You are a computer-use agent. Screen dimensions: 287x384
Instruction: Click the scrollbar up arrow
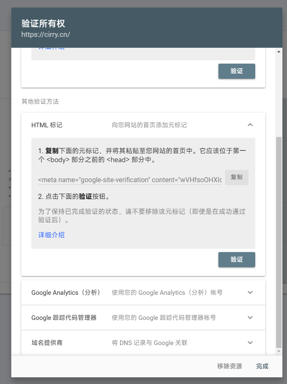coord(279,52)
